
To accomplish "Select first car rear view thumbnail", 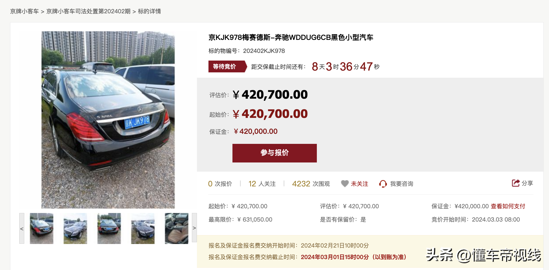I will 41,228.
